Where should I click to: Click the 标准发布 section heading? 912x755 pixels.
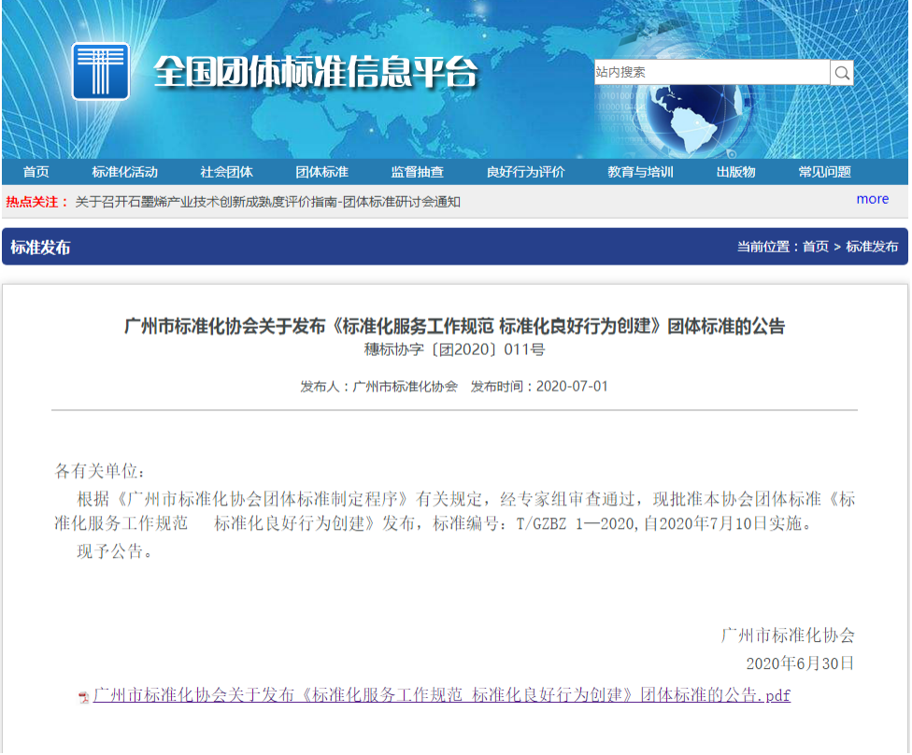(x=40, y=248)
